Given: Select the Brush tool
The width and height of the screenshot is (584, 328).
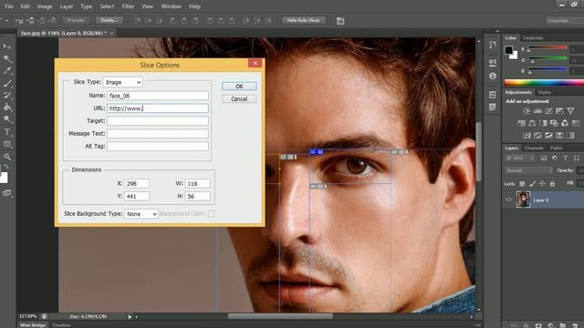Looking at the screenshot, I should point(7,83).
